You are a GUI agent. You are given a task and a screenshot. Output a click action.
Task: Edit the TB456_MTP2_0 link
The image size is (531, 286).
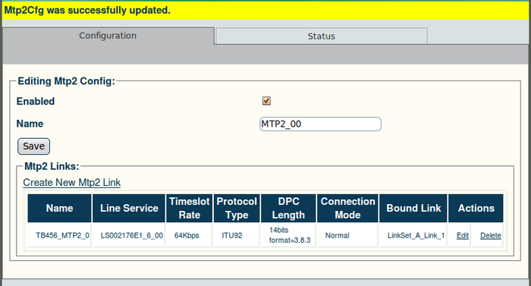click(462, 235)
